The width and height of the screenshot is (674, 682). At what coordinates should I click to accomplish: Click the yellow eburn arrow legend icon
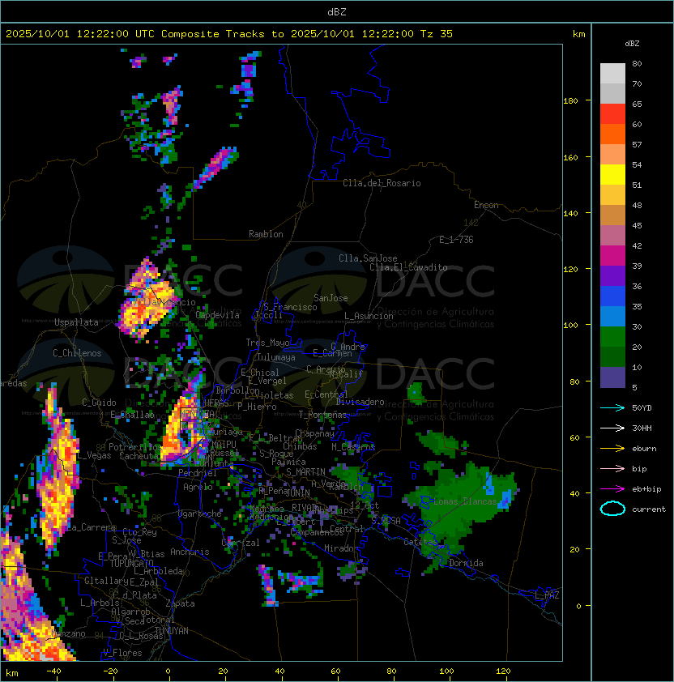[x=612, y=449]
